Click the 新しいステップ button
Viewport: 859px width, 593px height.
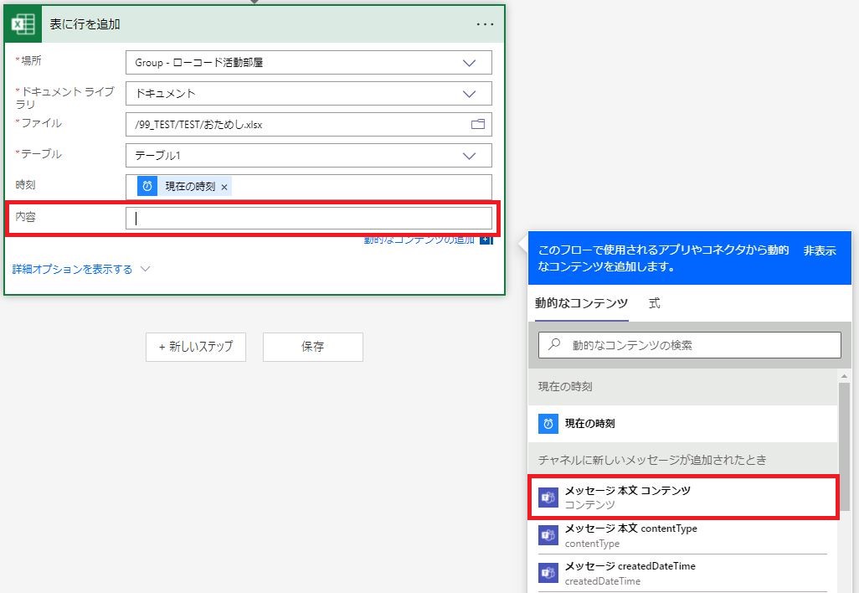[x=196, y=347]
